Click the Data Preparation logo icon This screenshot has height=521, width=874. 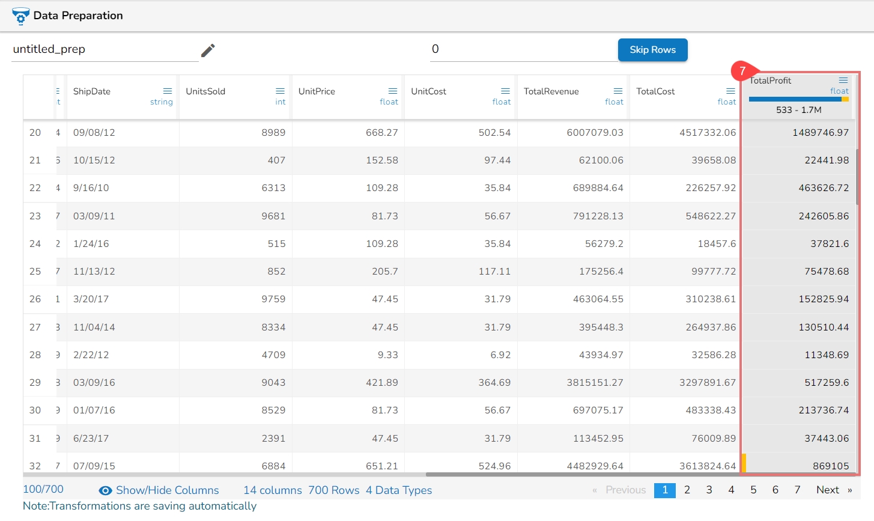[20, 16]
